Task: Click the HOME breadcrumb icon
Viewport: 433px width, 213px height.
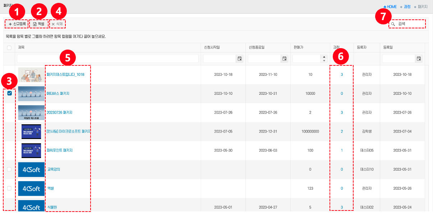Action: (x=385, y=7)
